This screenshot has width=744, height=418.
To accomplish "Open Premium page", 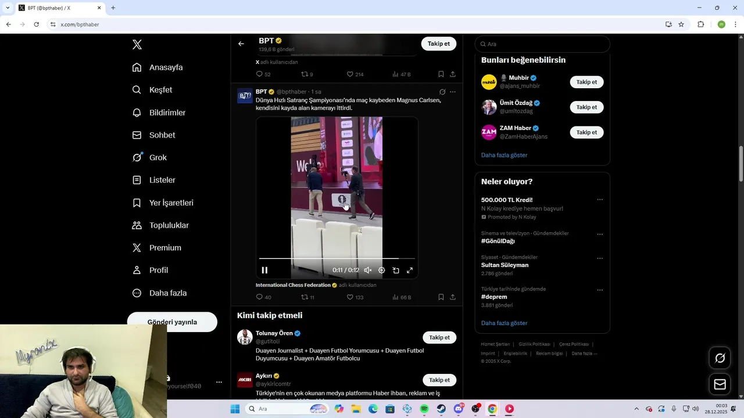I will click(x=157, y=248).
